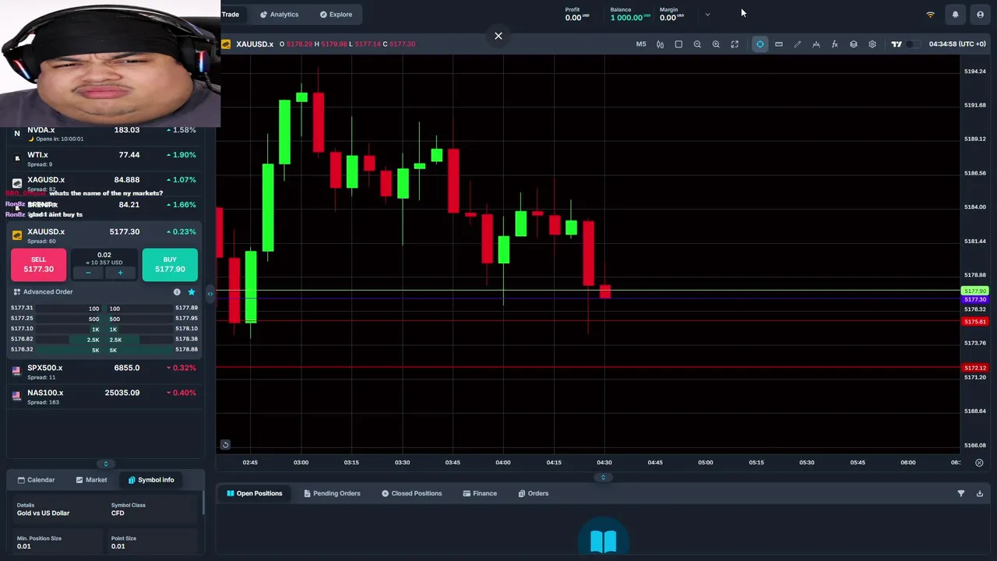Click the open book icon in positions panel

(604, 542)
